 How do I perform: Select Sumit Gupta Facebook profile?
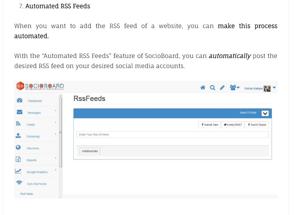click(257, 125)
